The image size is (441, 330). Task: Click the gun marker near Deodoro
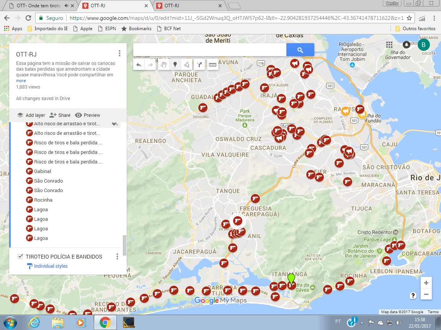pyautogui.click(x=203, y=107)
